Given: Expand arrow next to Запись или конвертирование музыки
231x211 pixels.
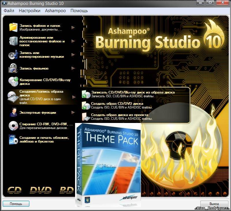Looking at the screenshot, I should coord(73,55).
